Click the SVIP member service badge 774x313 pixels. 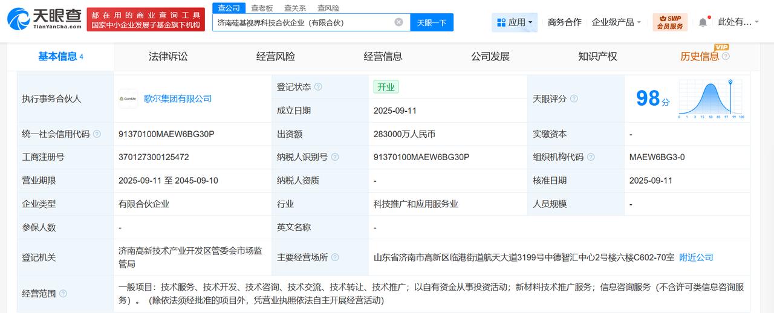(670, 22)
